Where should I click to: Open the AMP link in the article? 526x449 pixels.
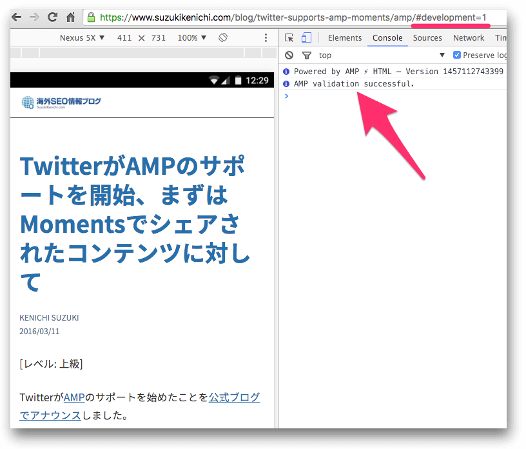click(x=74, y=397)
